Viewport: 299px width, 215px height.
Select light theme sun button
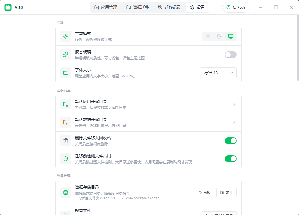click(208, 36)
